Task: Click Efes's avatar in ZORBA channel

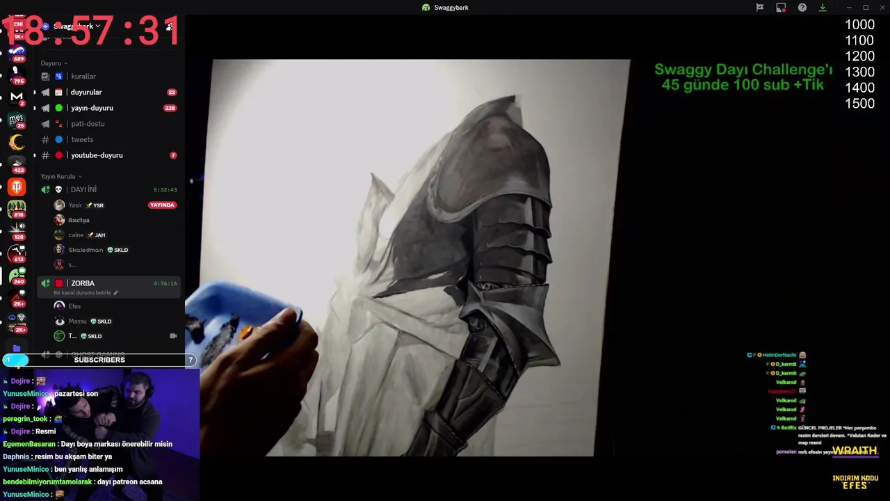Action: click(x=59, y=306)
